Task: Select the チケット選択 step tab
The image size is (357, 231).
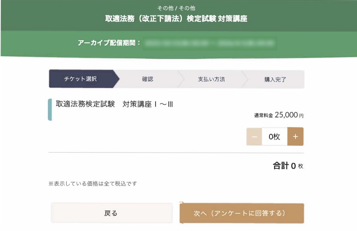Action: click(x=81, y=79)
